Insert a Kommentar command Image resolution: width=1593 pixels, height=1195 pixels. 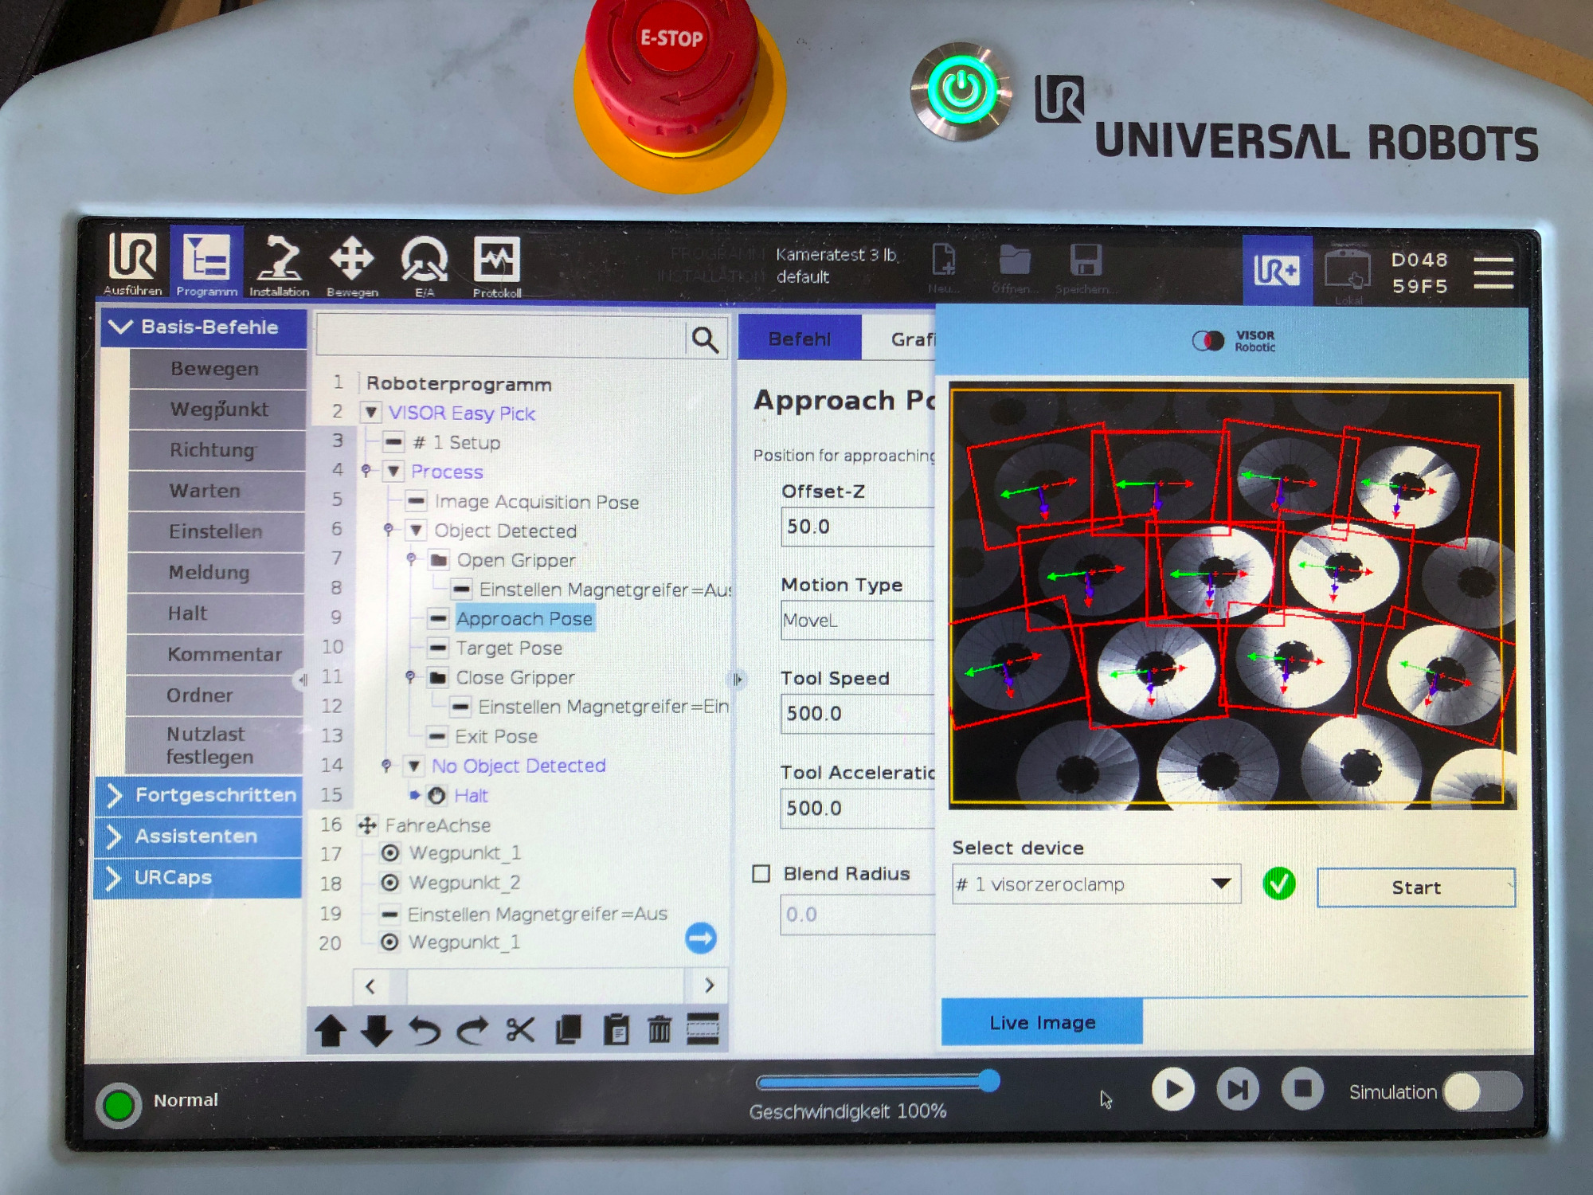point(215,655)
